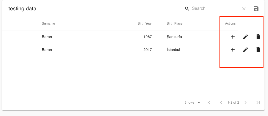
Task: Delete the İstanbul row with trash icon
Action: [258, 50]
